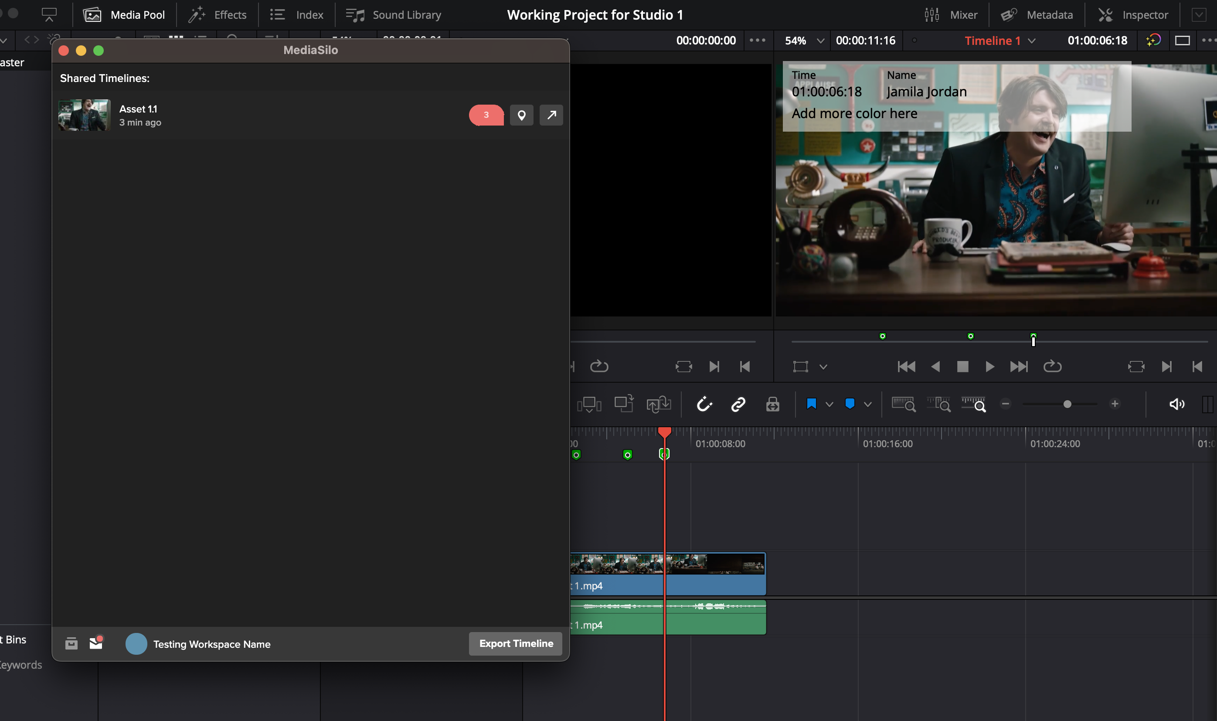Mute timeline audio via the speaker icon
The width and height of the screenshot is (1217, 721).
(1176, 404)
